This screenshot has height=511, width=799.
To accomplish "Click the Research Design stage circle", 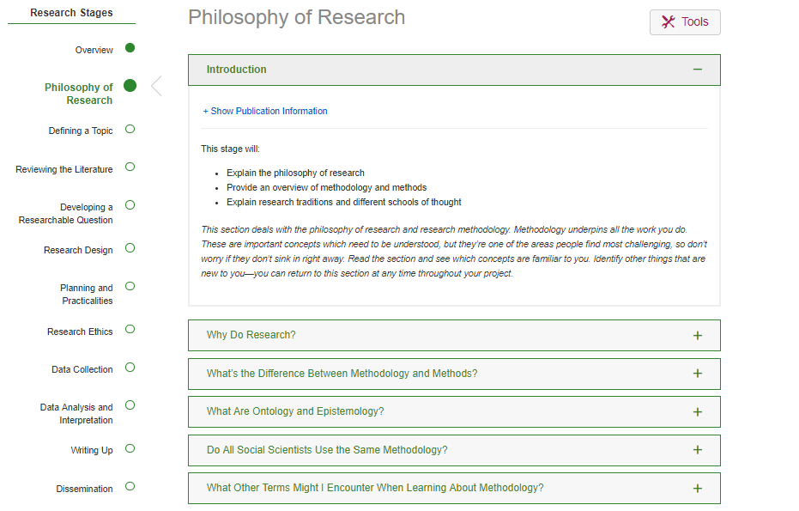I will tap(130, 249).
